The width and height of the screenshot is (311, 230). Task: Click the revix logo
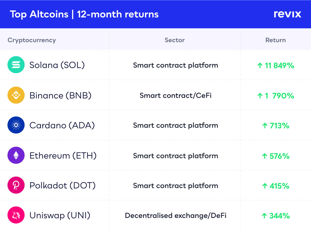click(x=287, y=14)
